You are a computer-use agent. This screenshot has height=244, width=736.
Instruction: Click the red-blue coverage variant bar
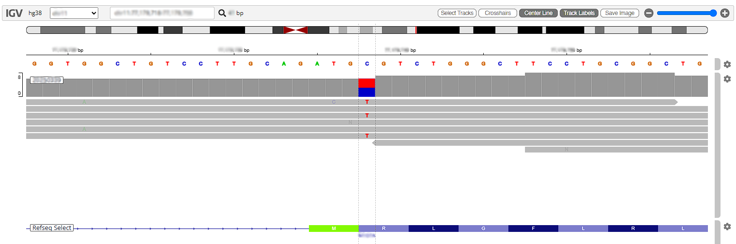click(x=367, y=88)
